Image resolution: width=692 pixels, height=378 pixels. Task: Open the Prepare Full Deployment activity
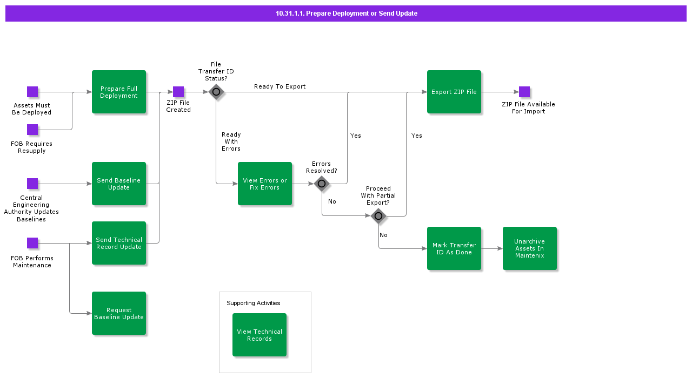point(119,92)
